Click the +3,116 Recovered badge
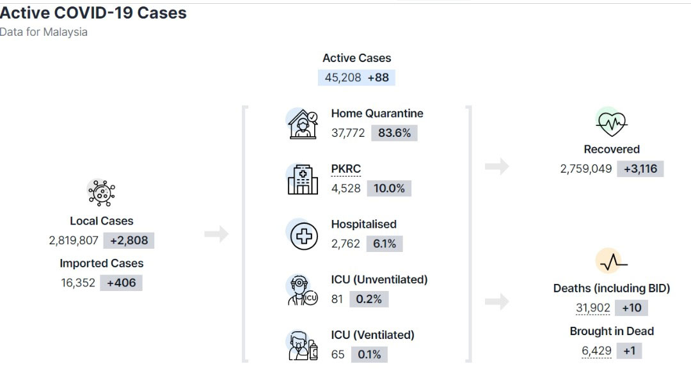691x385 pixels. point(640,169)
